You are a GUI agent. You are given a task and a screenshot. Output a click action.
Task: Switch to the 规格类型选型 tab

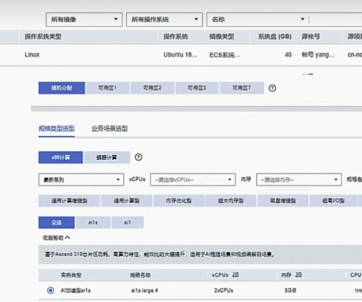pos(56,128)
